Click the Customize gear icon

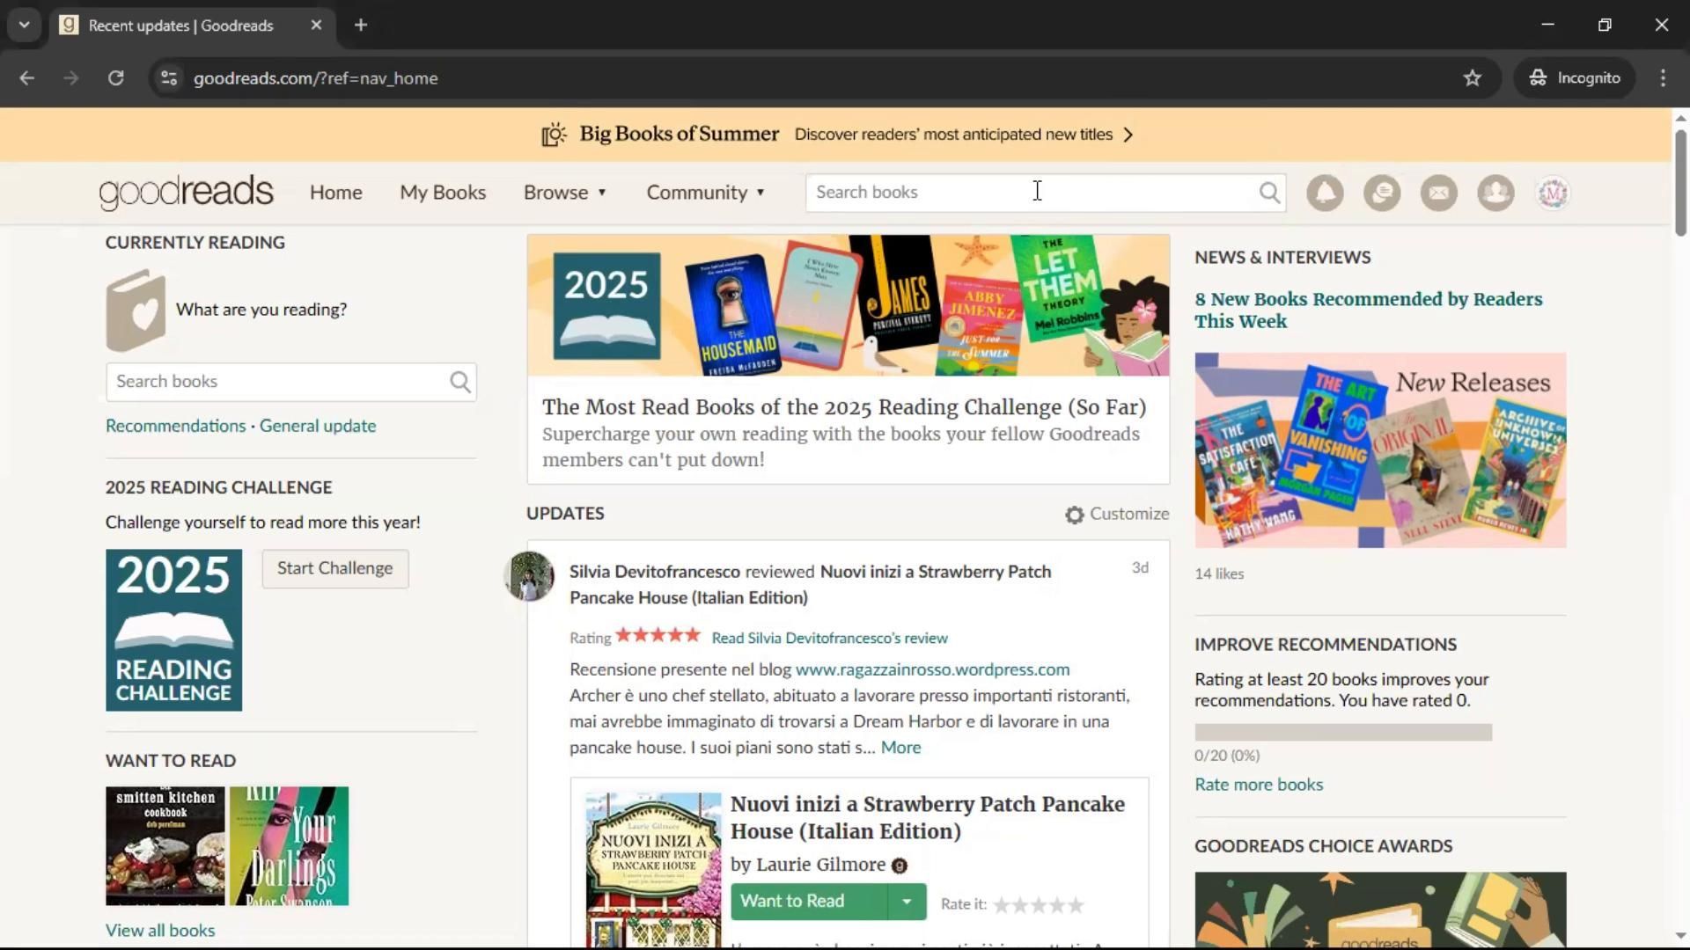1074,515
